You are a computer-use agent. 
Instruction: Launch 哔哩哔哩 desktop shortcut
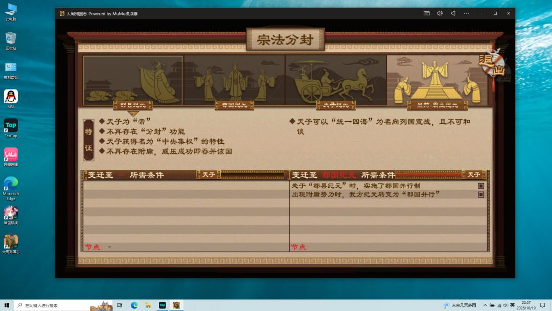11,157
